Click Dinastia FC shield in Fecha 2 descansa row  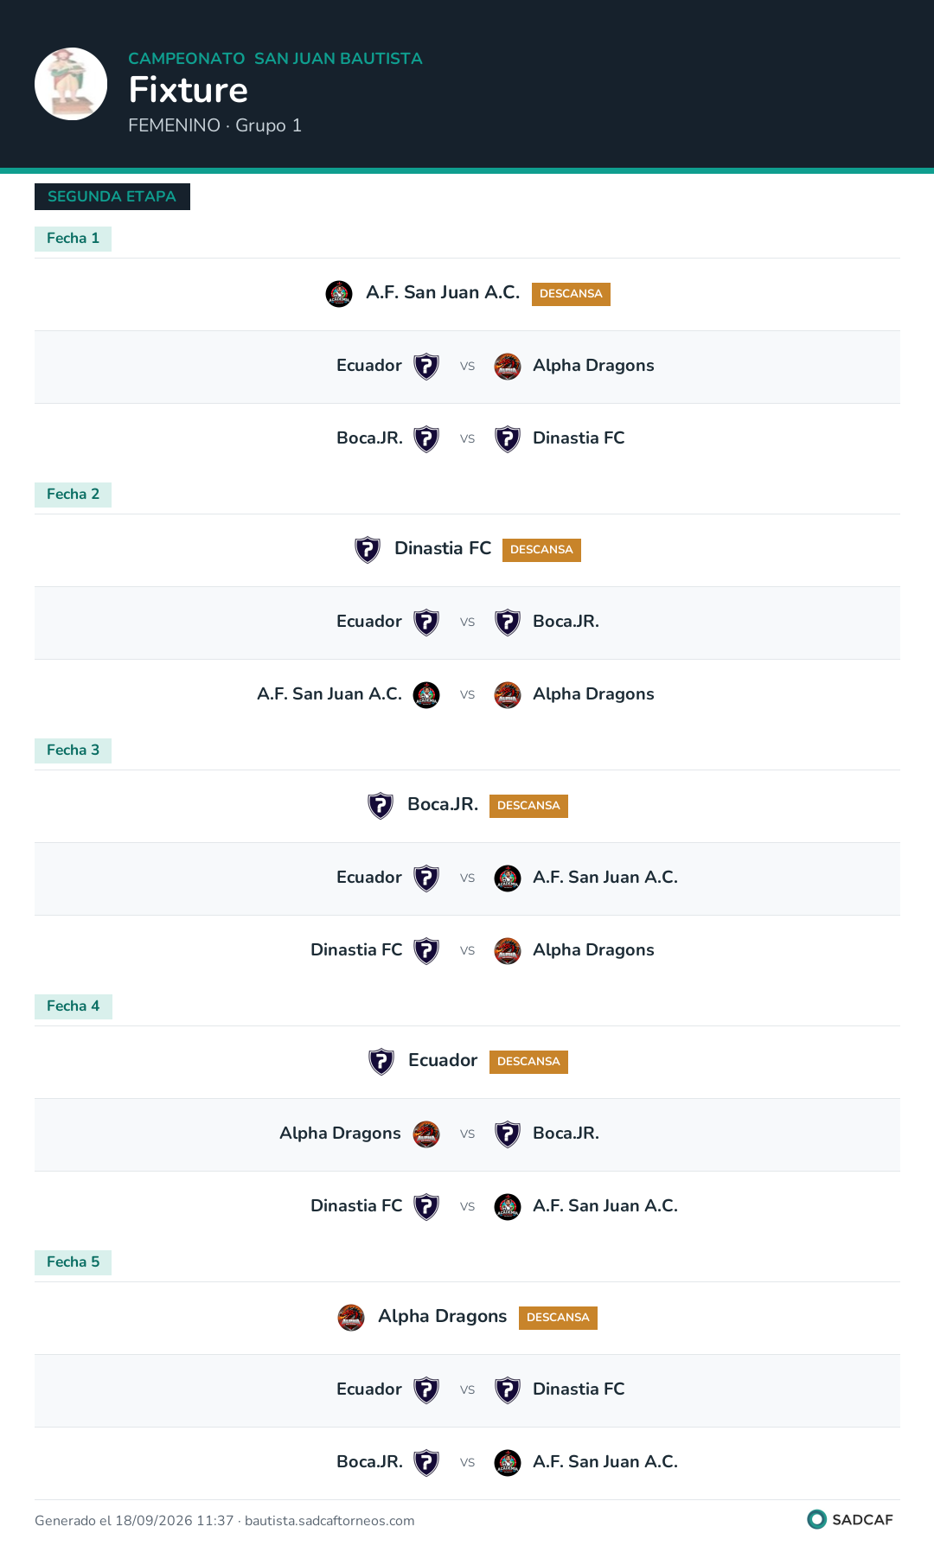click(368, 550)
